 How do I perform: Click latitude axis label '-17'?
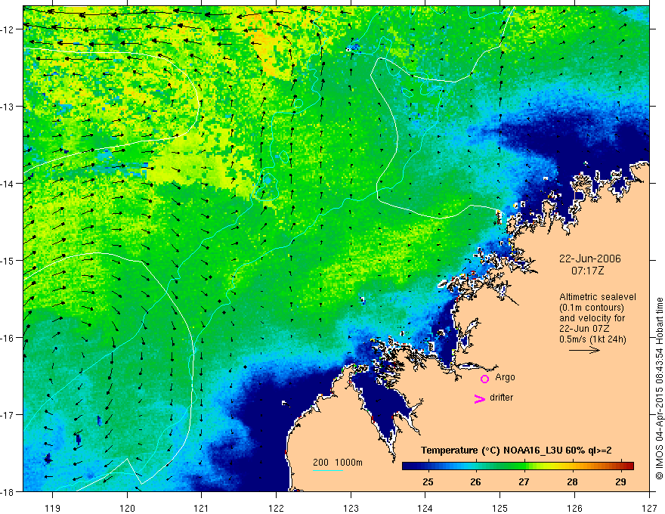[8, 414]
